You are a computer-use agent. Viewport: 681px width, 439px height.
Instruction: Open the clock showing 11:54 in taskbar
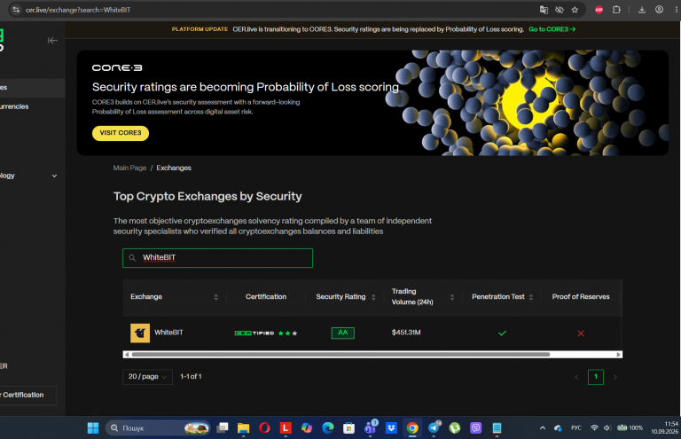click(x=664, y=427)
